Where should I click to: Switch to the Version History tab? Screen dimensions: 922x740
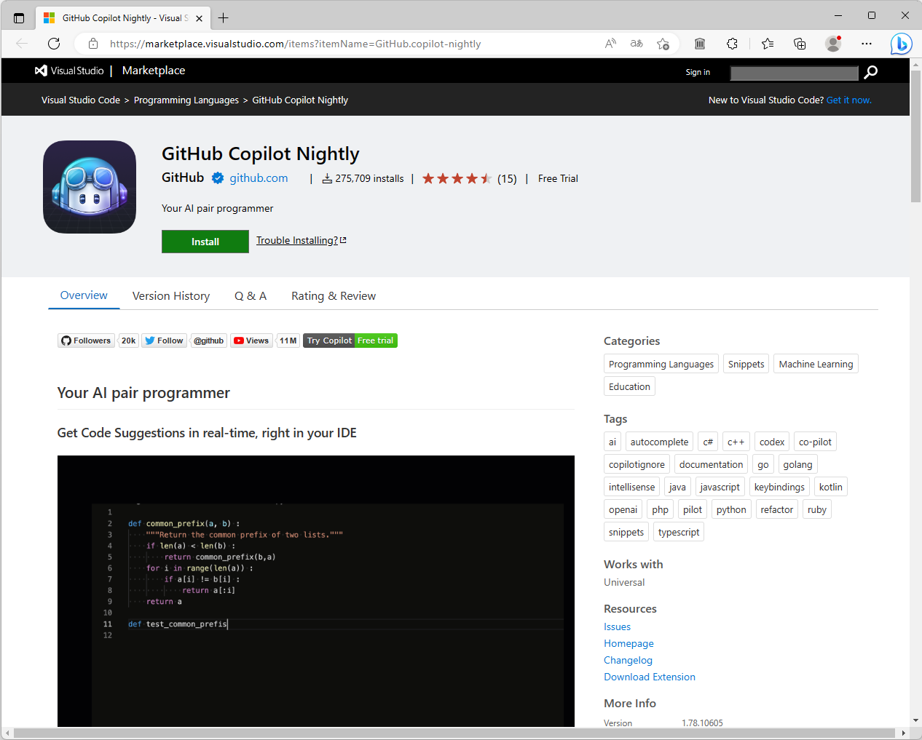click(x=170, y=295)
